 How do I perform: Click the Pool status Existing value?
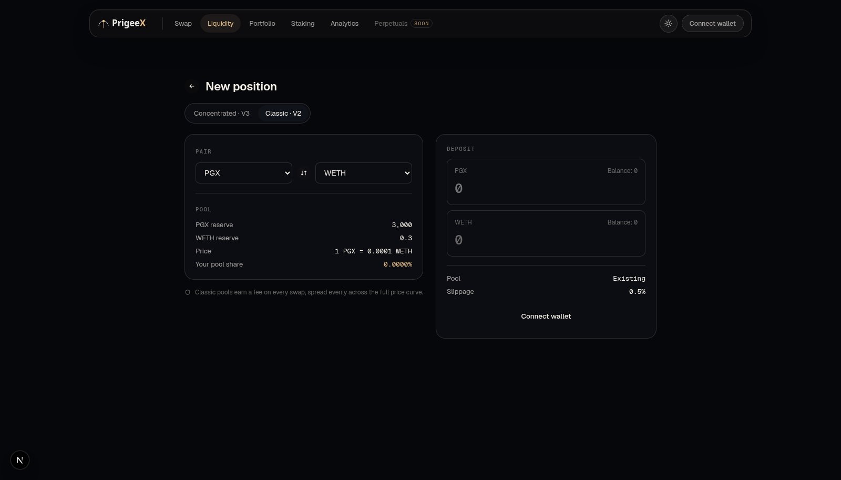629,279
